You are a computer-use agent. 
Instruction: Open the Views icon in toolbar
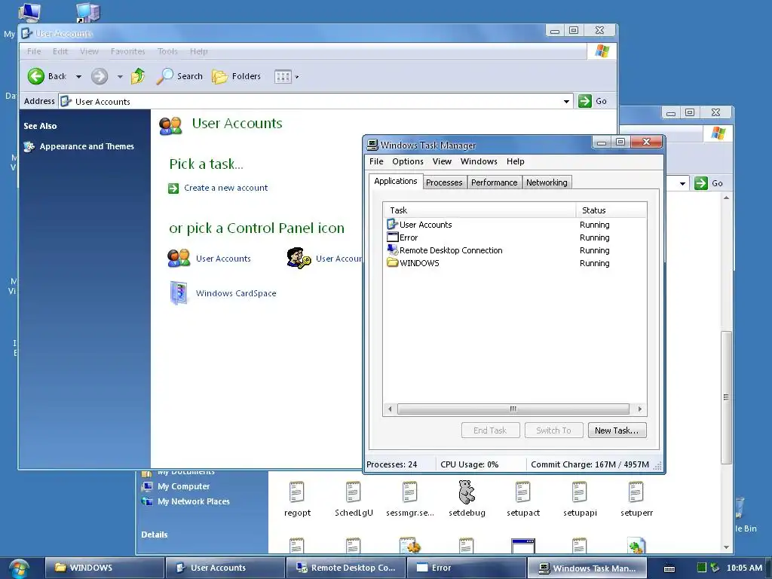283,77
